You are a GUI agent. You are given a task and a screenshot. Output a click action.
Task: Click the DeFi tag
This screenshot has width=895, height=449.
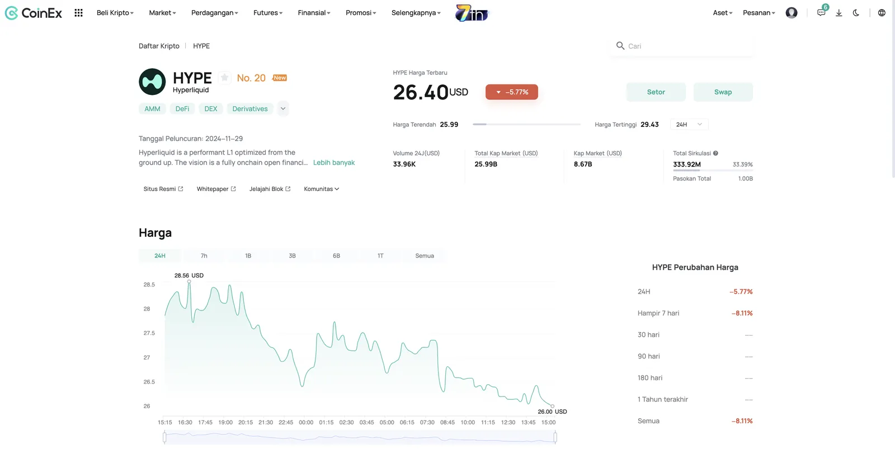(182, 109)
